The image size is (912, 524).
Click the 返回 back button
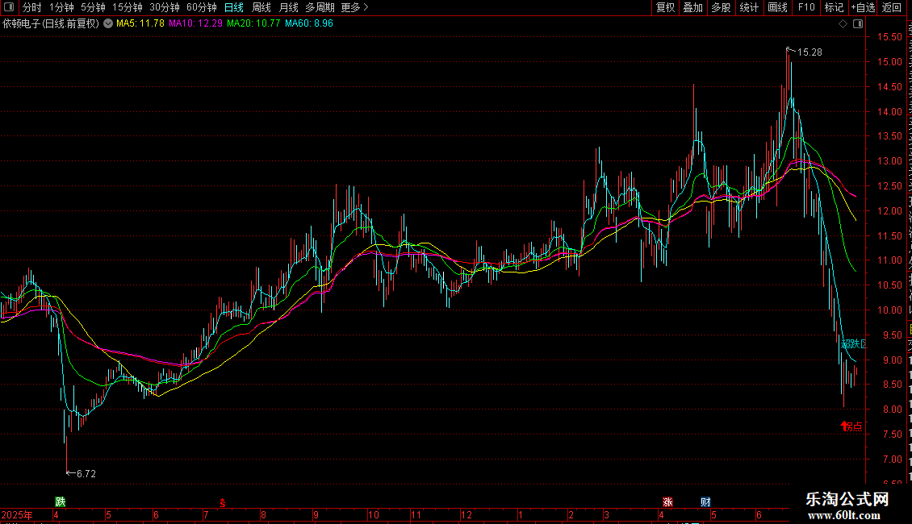pyautogui.click(x=892, y=7)
